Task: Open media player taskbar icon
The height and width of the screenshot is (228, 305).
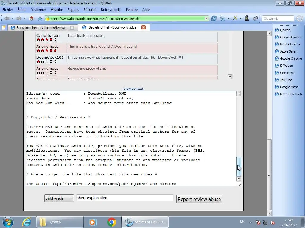Action: (x=93, y=222)
